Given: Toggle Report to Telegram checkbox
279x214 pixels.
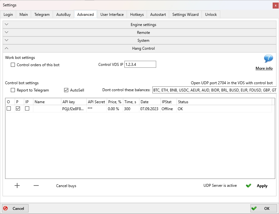Looking at the screenshot, I should 13,90.
